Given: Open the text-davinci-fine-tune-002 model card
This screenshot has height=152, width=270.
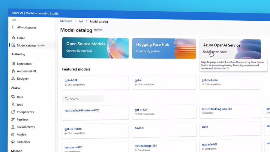Looking at the screenshot, I should (95, 112).
